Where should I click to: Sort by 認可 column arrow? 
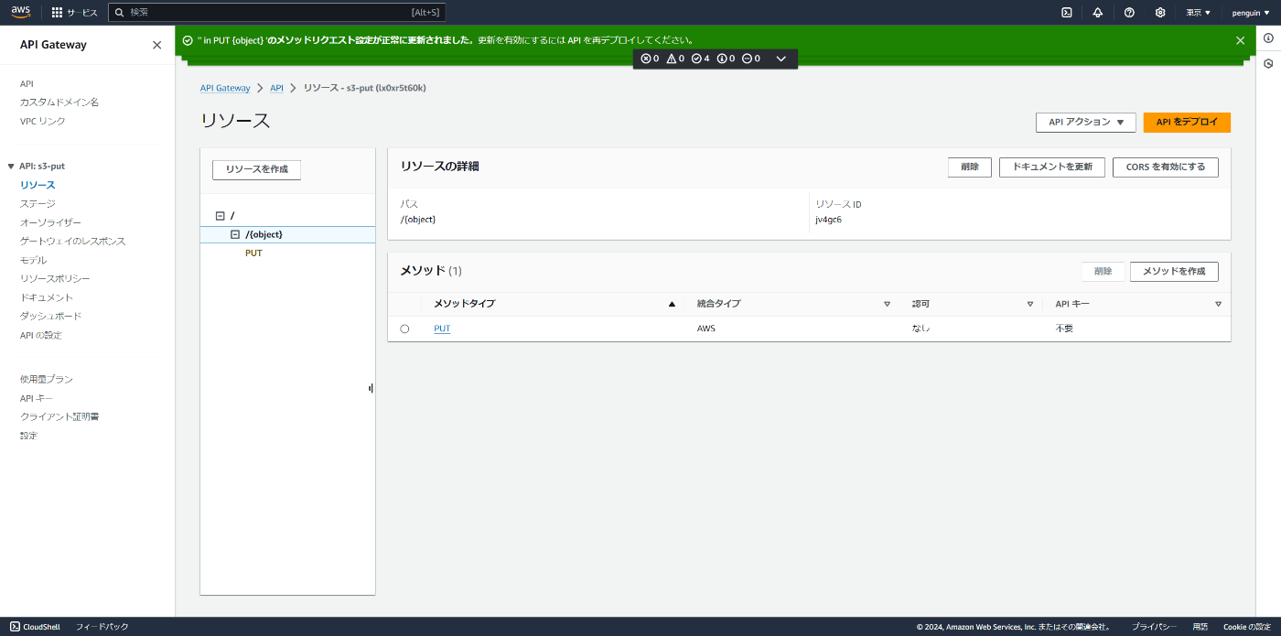coord(1030,304)
